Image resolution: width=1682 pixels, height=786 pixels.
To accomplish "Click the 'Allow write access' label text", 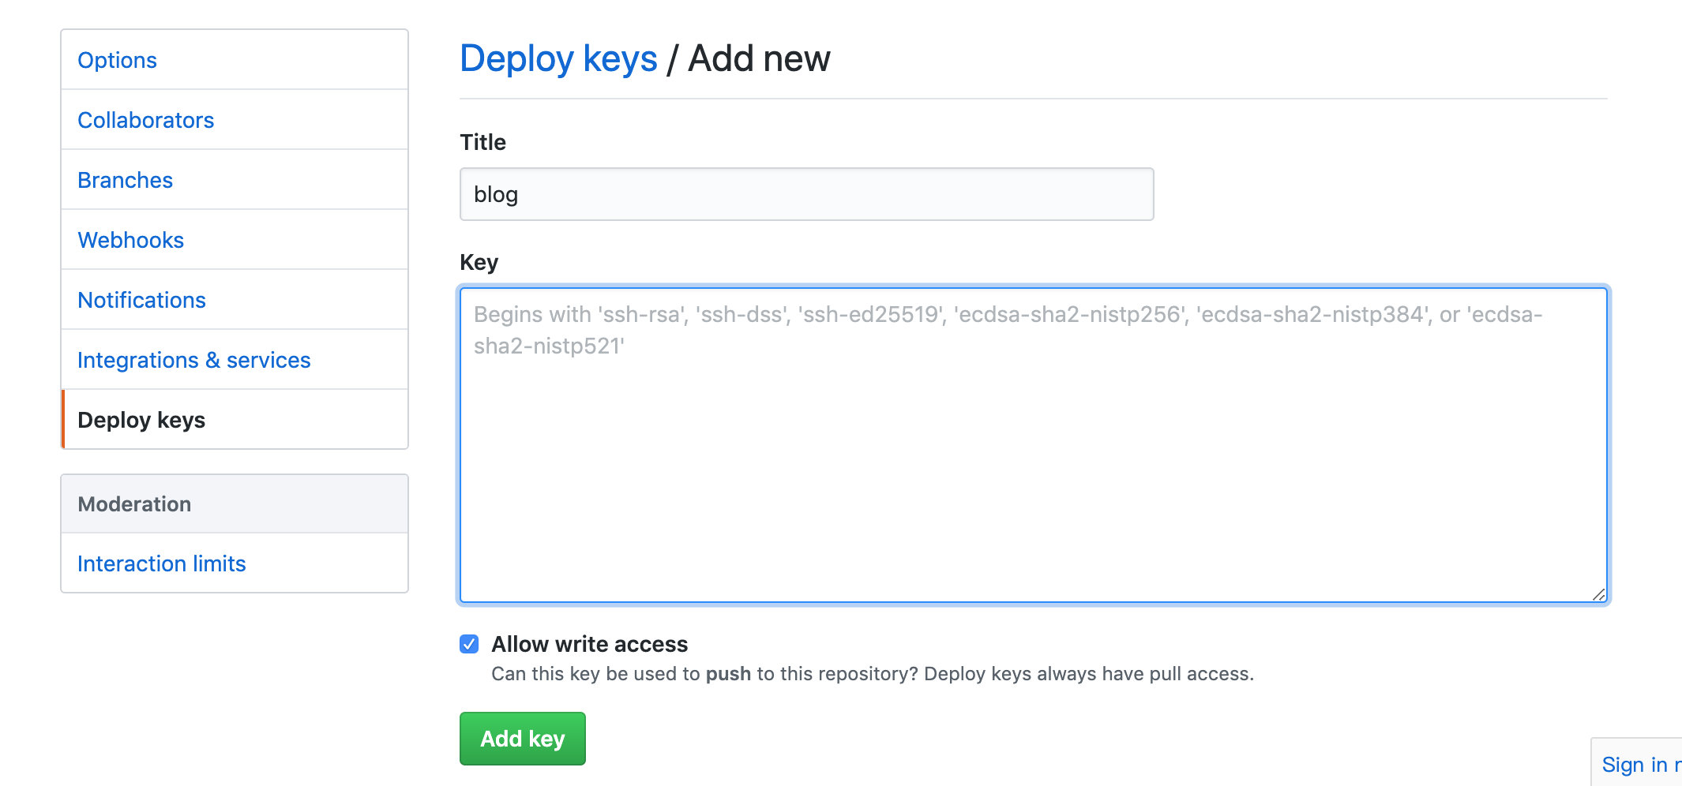I will point(589,644).
